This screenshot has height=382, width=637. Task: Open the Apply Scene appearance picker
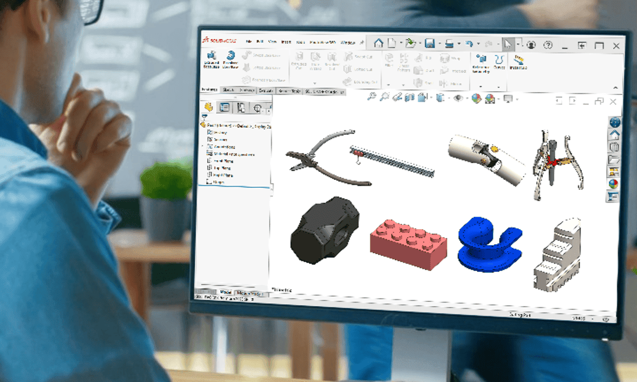click(489, 99)
